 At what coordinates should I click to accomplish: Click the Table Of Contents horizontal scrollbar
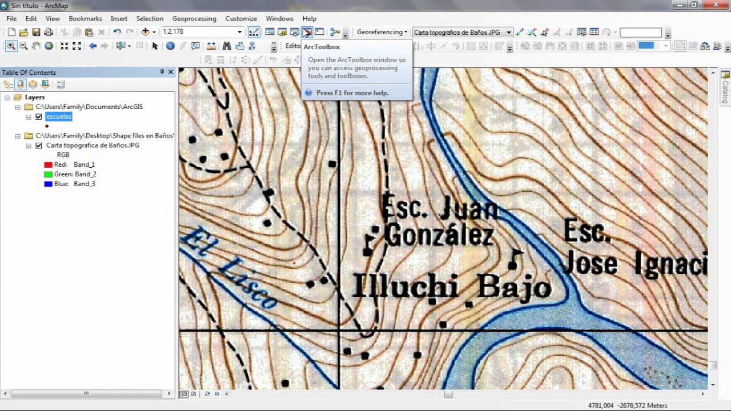[x=86, y=393]
